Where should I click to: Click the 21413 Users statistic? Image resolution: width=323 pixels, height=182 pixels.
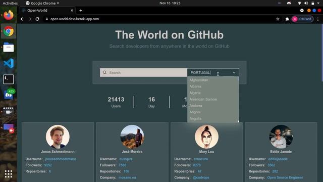[x=116, y=102]
